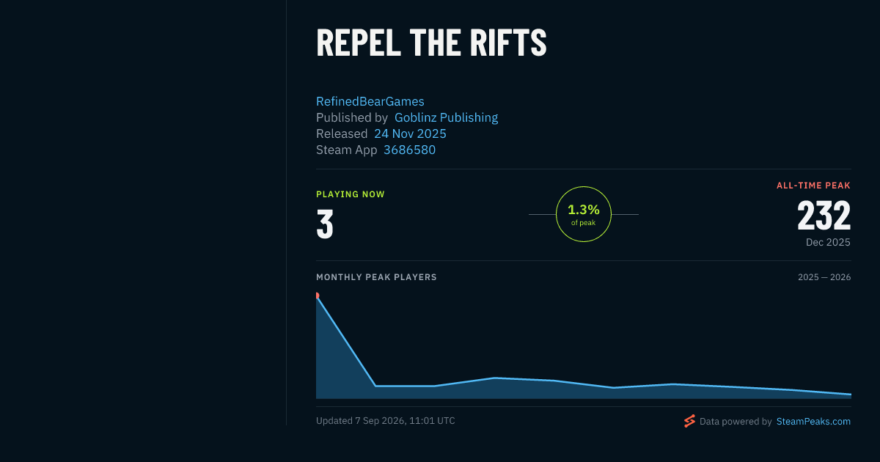Click the 2025 — 2026 range label
This screenshot has width=880, height=462.
(x=824, y=277)
